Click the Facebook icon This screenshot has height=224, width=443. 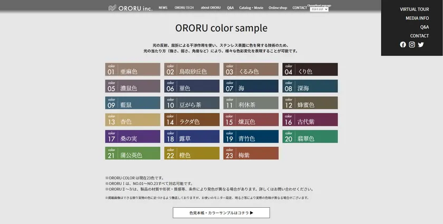(403, 45)
